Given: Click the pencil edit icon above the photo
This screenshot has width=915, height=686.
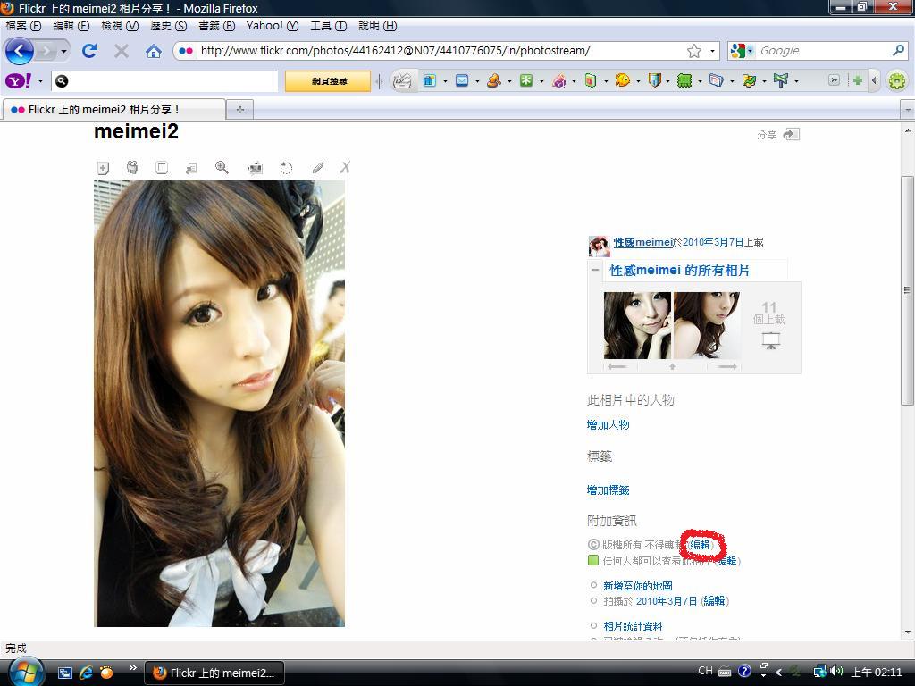Looking at the screenshot, I should pos(317,168).
